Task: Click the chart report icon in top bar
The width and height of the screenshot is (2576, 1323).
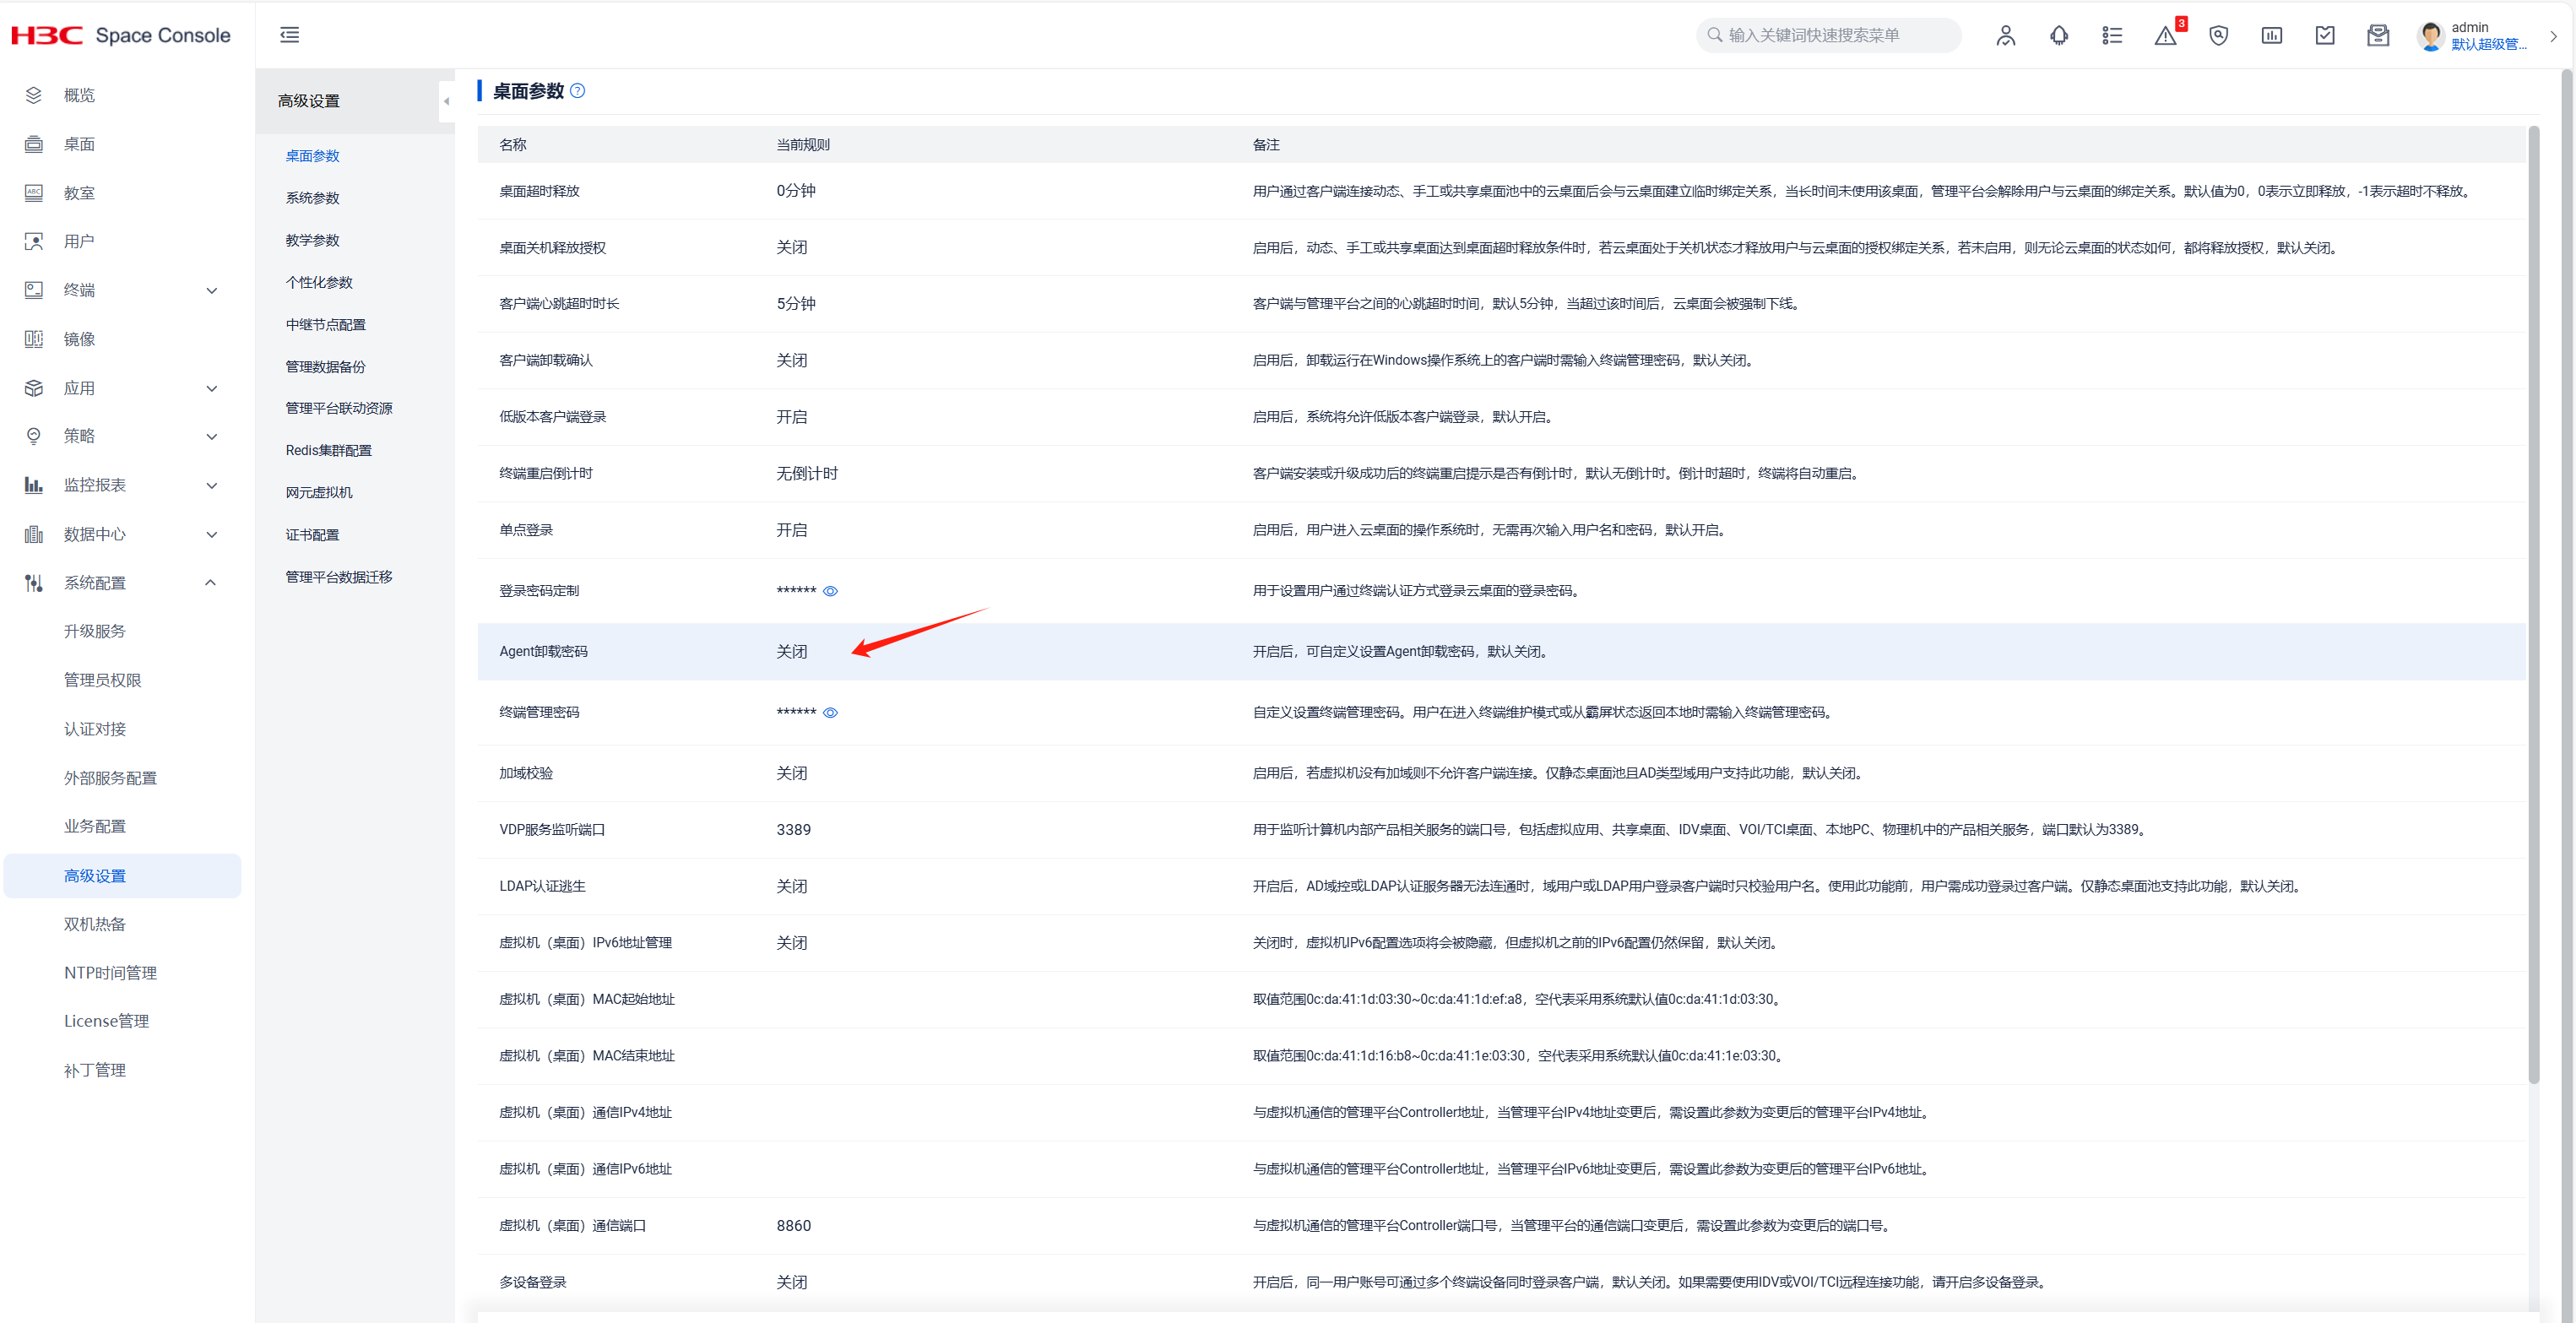Action: click(x=2271, y=36)
